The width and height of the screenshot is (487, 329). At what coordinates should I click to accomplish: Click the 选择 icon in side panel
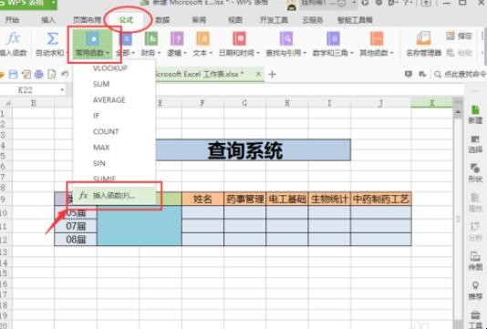pyautogui.click(x=475, y=144)
